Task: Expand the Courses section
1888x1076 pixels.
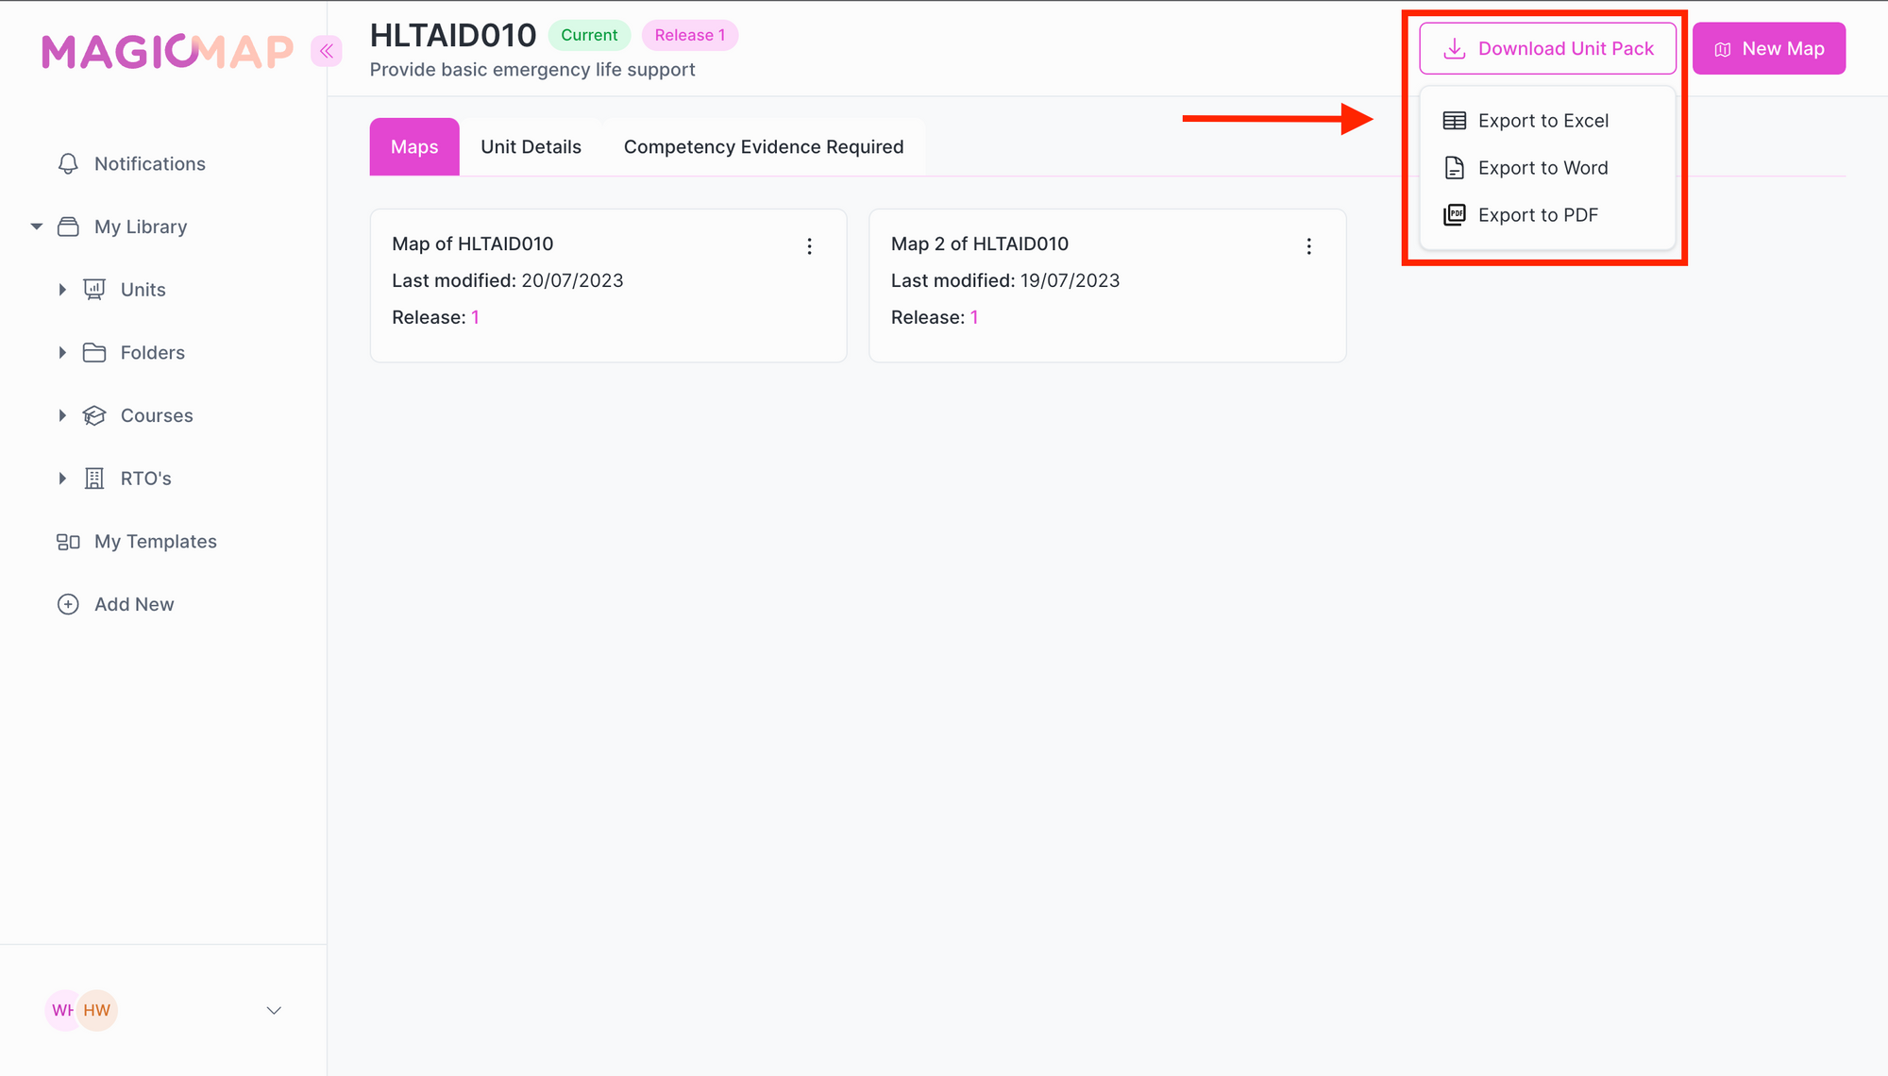Action: click(62, 415)
